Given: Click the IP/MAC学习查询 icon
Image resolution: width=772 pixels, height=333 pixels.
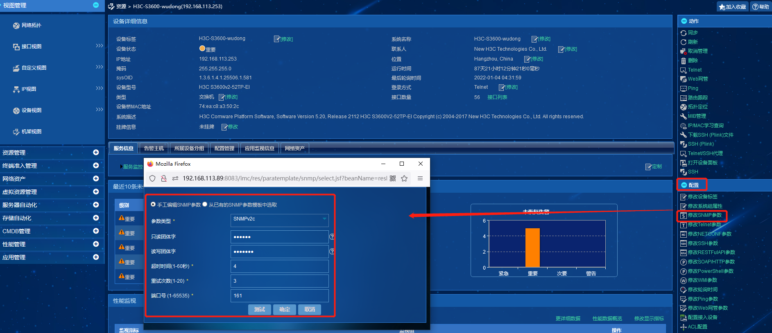Looking at the screenshot, I should 683,126.
